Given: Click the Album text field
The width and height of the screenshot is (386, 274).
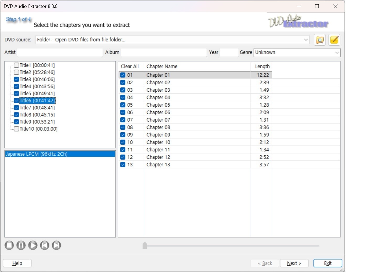Looking at the screenshot, I should (x=164, y=52).
